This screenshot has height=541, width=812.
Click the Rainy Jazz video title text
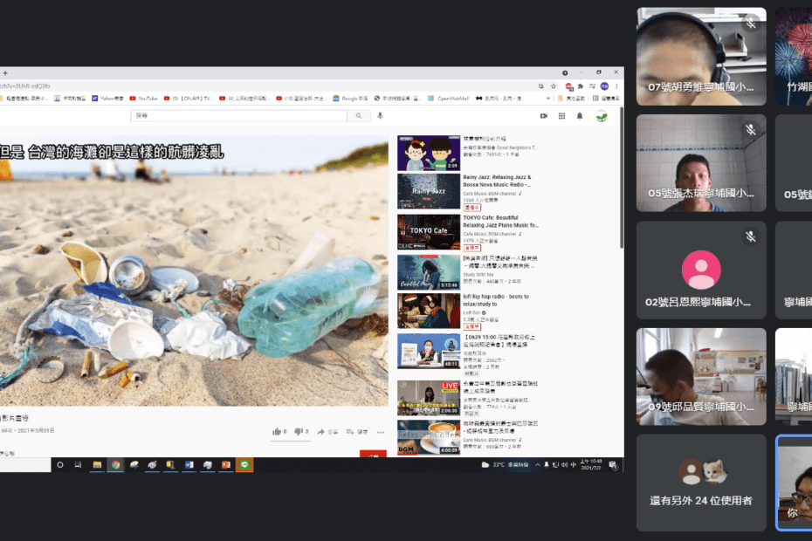click(497, 181)
